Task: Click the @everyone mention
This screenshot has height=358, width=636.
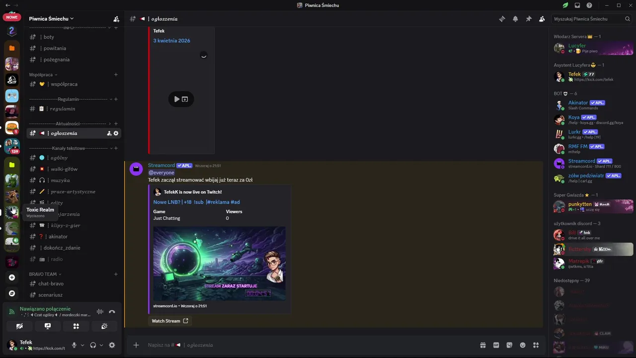Action: click(161, 173)
